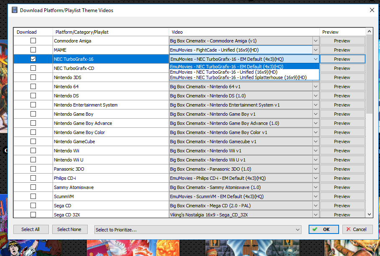Click the Select None button
Image resolution: width=380 pixels, height=256 pixels.
(x=70, y=229)
